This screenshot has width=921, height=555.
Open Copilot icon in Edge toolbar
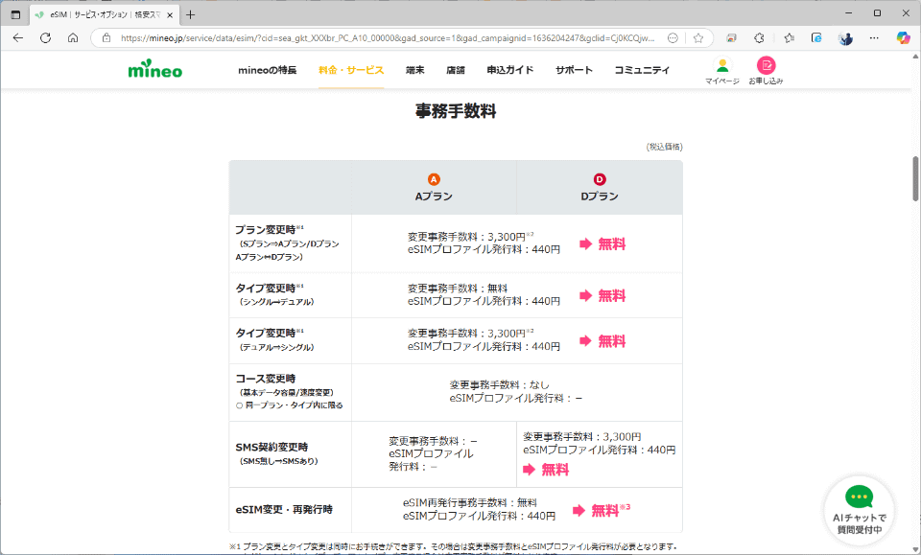903,38
